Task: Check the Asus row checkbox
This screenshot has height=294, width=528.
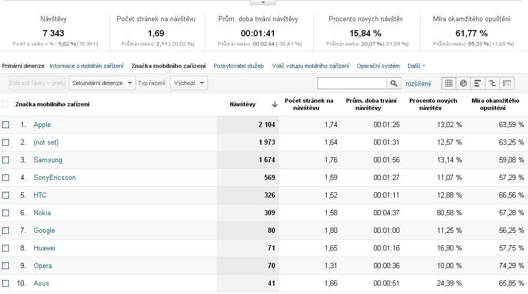Action: coord(5,283)
